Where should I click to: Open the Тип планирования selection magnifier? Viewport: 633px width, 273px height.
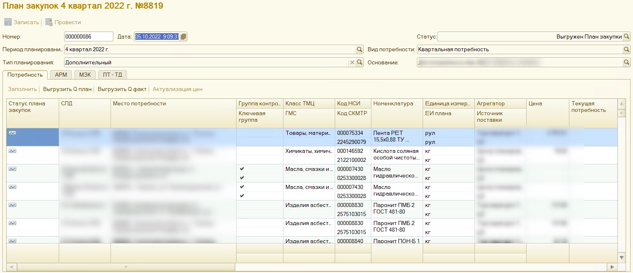point(359,63)
